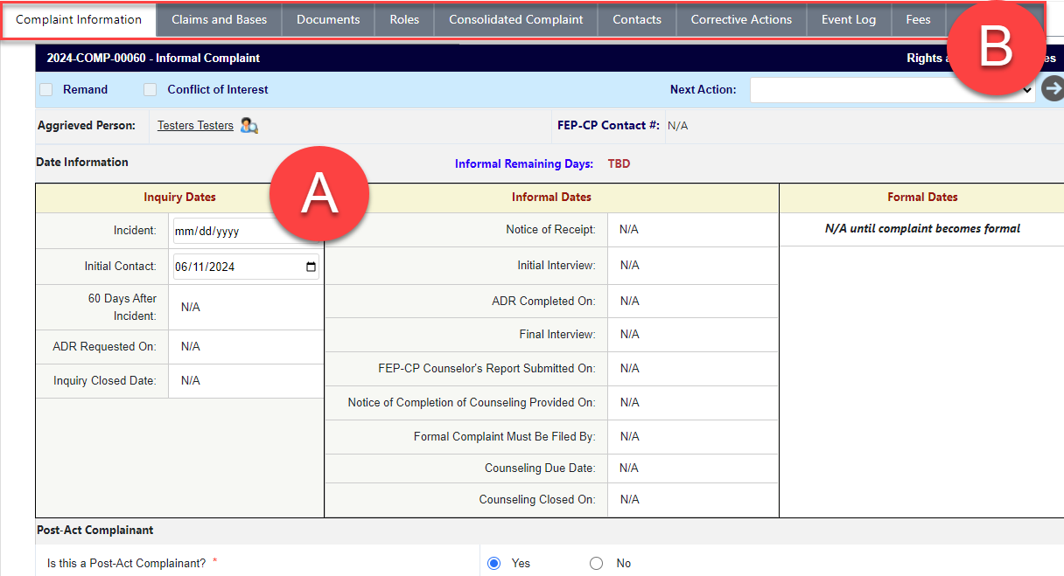Image resolution: width=1064 pixels, height=576 pixels.
Task: Click the Post-Act Complainant section heading
Action: click(94, 530)
